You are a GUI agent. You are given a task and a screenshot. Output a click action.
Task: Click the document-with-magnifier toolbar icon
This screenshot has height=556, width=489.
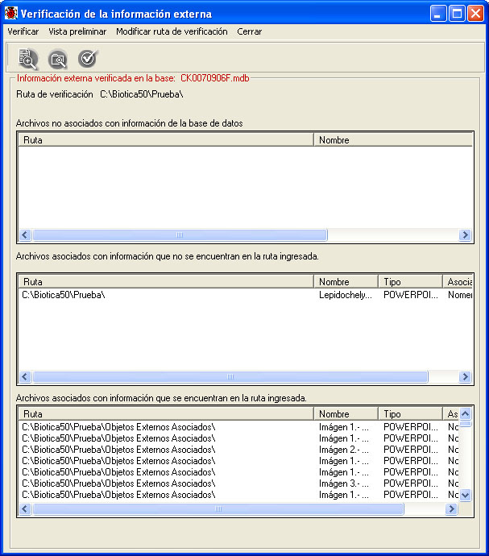(x=28, y=59)
